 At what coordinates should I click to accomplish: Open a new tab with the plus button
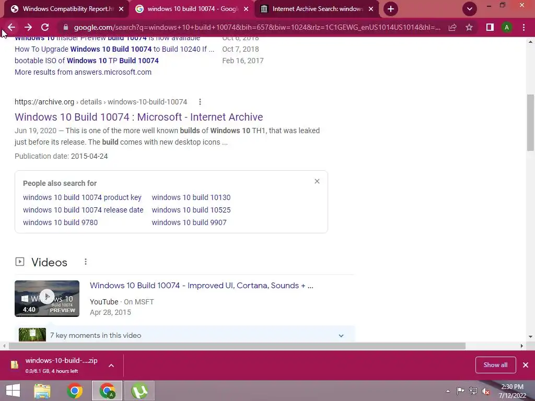tap(391, 9)
